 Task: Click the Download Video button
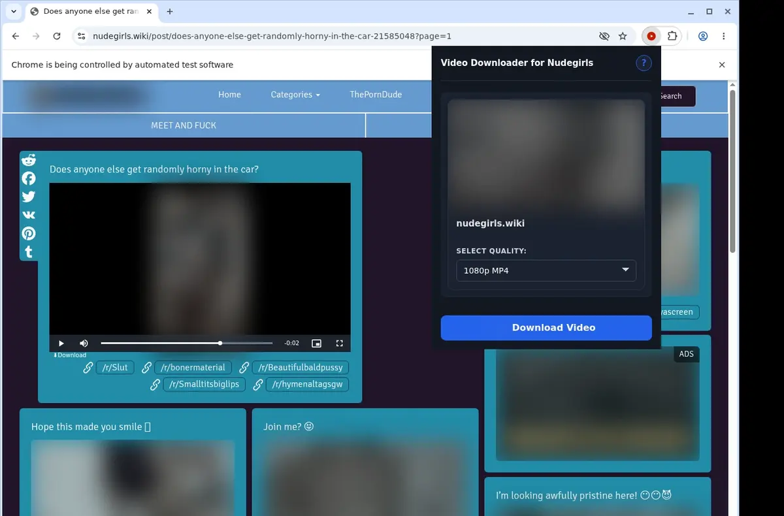[546, 328]
